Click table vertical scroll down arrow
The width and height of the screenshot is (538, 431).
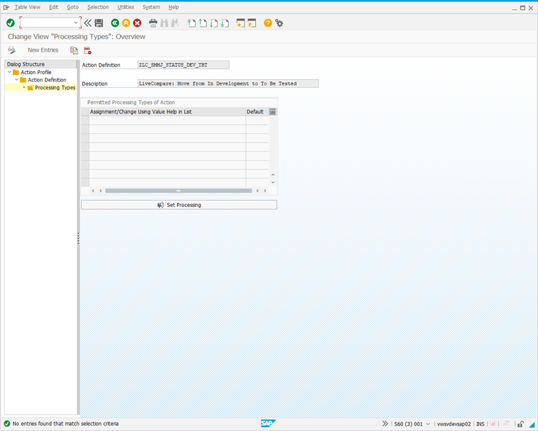tap(273, 182)
